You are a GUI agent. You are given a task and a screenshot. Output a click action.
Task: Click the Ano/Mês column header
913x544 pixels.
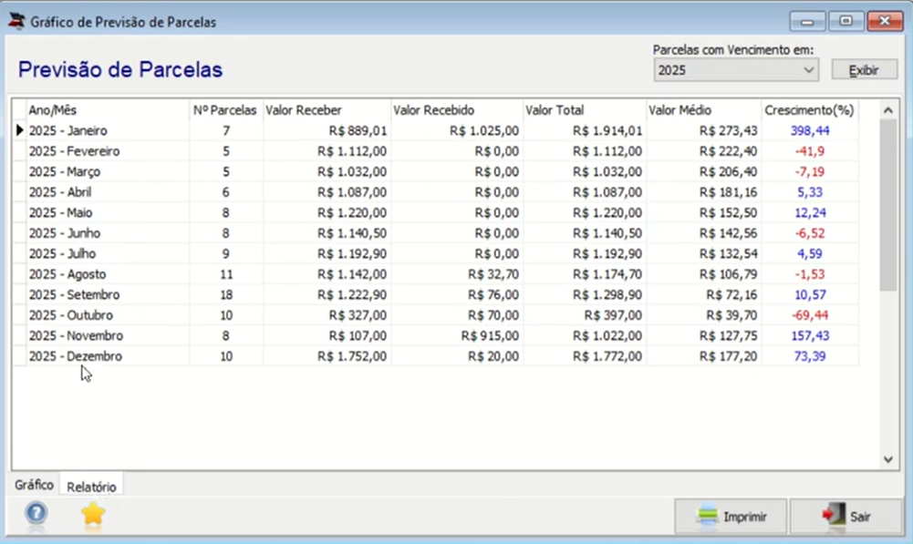108,110
